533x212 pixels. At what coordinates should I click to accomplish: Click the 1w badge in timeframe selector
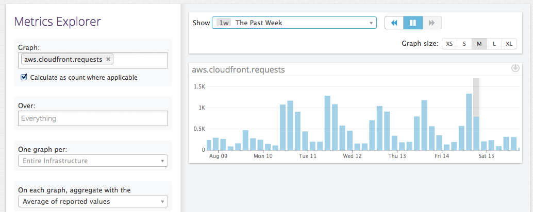[x=224, y=23]
